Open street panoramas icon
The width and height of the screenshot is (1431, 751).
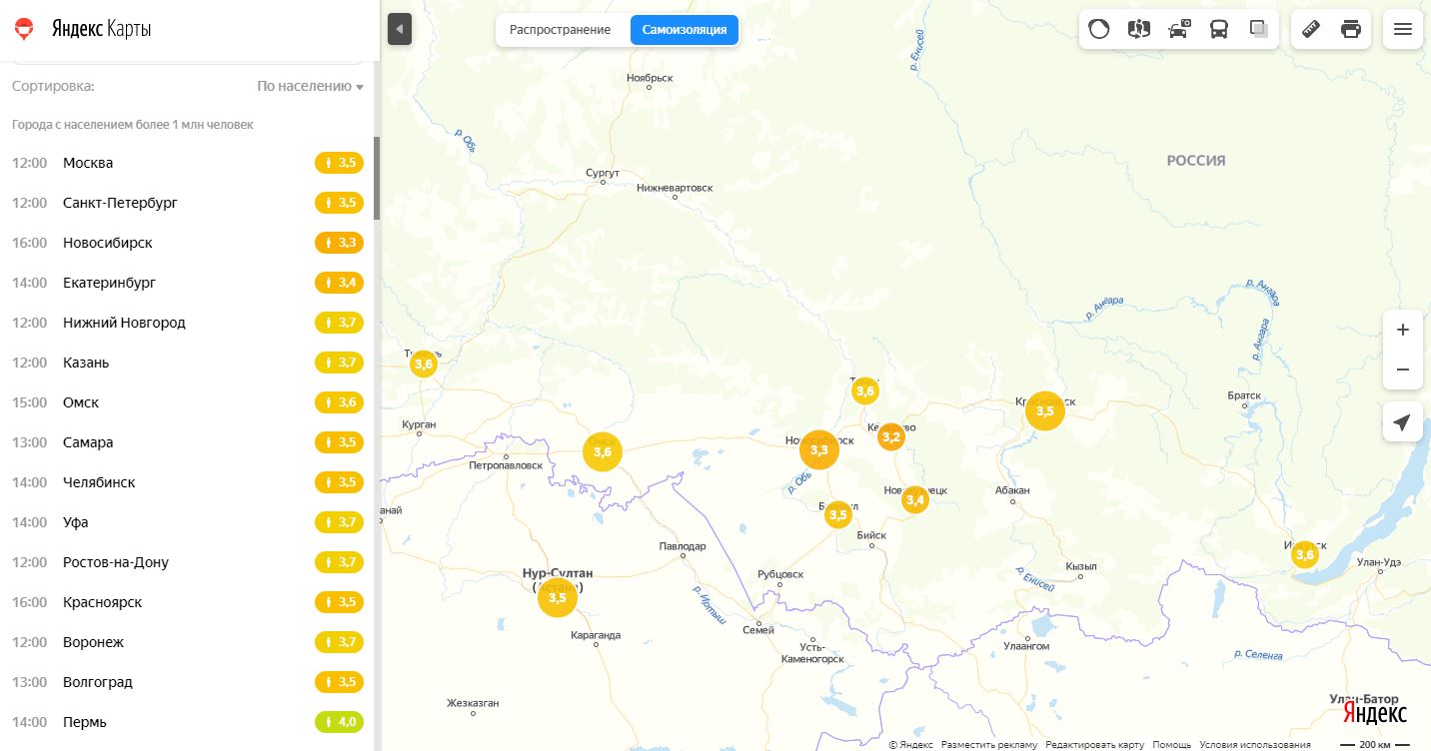click(1139, 29)
